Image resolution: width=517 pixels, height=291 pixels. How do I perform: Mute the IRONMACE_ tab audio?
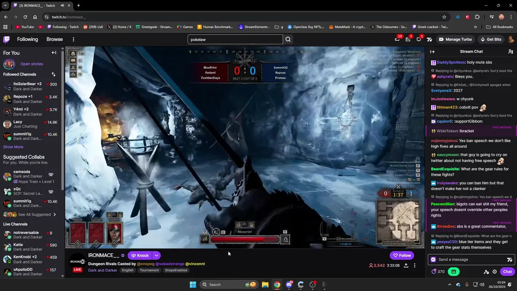tap(62, 6)
